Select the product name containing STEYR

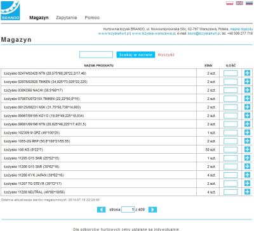(33, 184)
